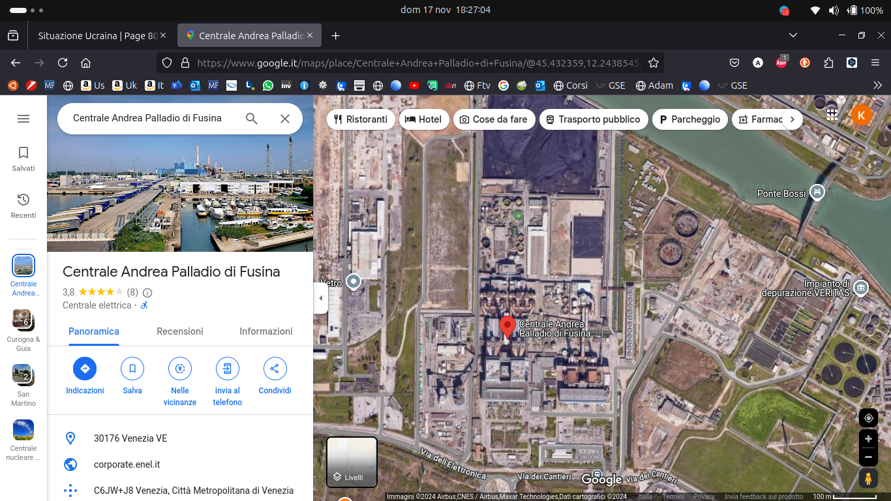Viewport: 891px width, 501px height.
Task: Click the wheelchair accessibility icon
Action: point(144,305)
